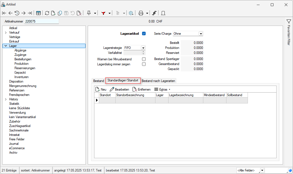Expand the Verkauf tree node

point(6,33)
